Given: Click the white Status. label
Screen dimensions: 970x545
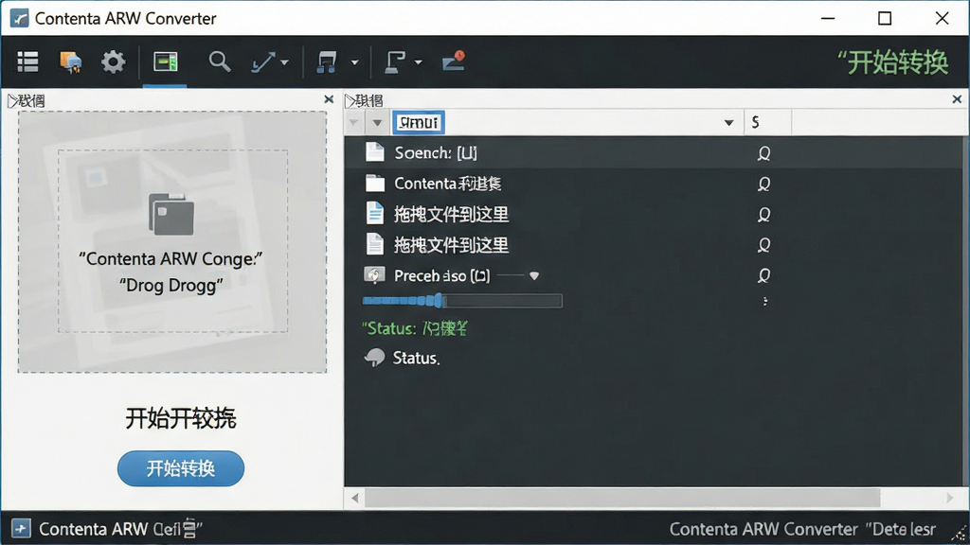Looking at the screenshot, I should [416, 358].
